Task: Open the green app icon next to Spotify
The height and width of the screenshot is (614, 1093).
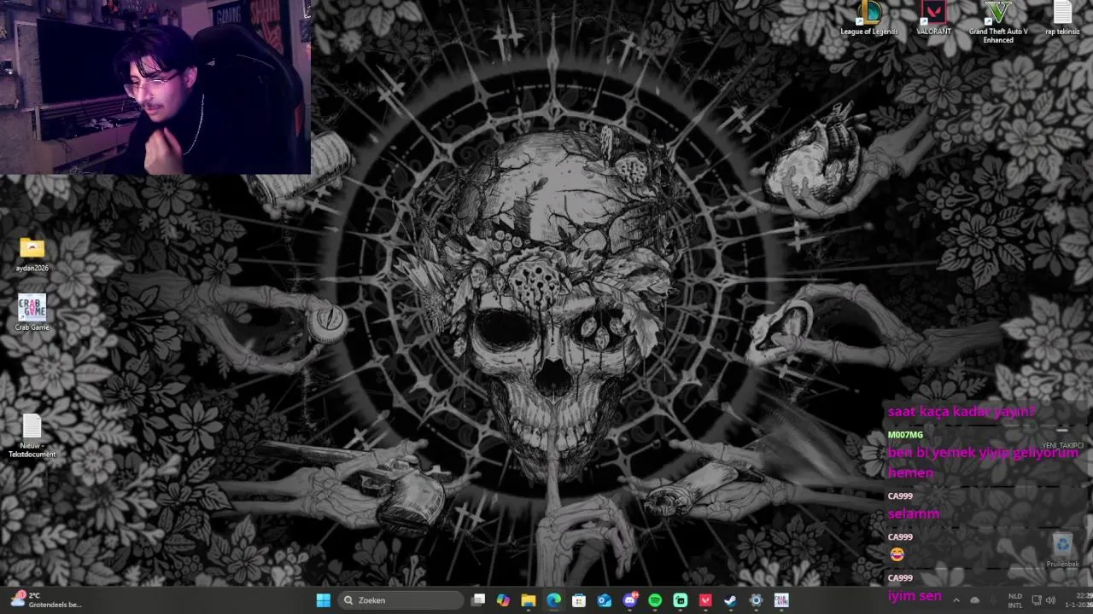Action: click(681, 600)
